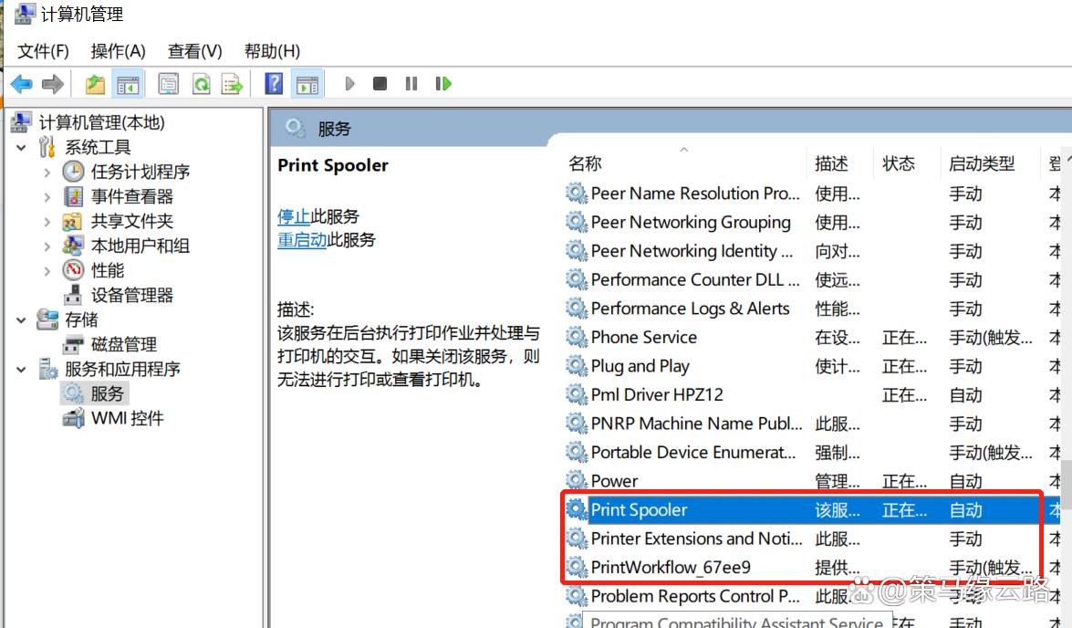Click the Forward arrow toolbar icon
Screen dimensions: 1072x628
[53, 84]
